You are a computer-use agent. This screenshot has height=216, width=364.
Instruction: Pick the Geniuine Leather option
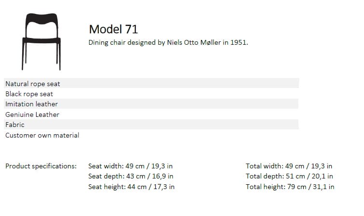pyautogui.click(x=32, y=114)
